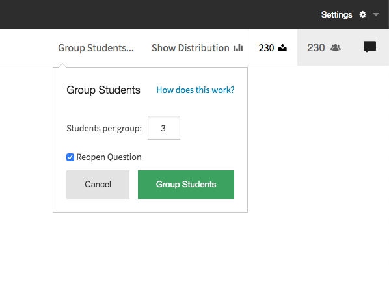The width and height of the screenshot is (389, 284).
Task: Click the Group Students popup heading
Action: [x=103, y=90]
